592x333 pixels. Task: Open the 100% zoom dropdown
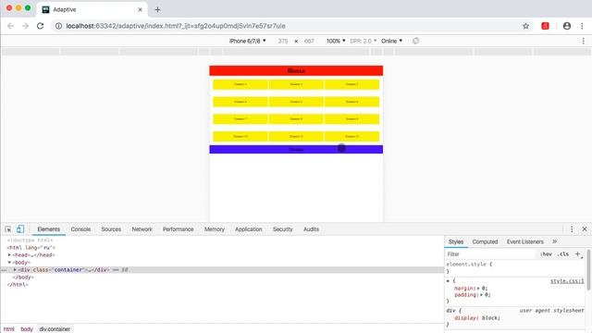pos(336,41)
